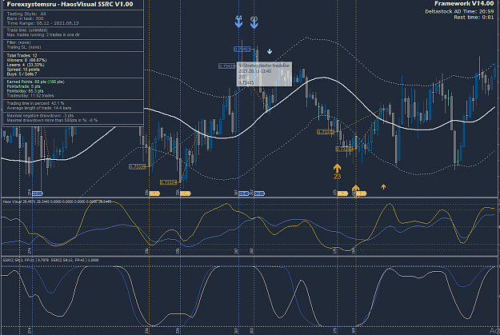Select the blue 04:05 time tag

tap(259, 193)
